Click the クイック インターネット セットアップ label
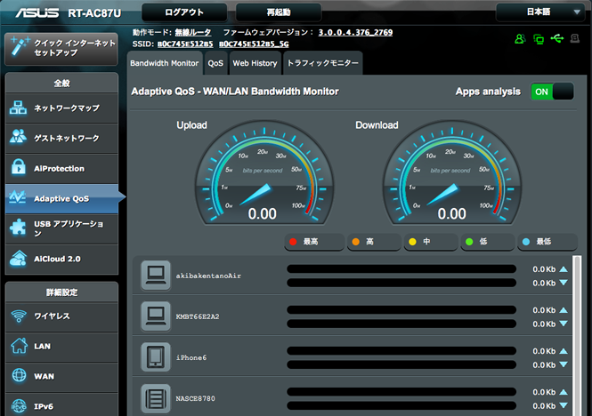This screenshot has height=416, width=592. coord(75,48)
